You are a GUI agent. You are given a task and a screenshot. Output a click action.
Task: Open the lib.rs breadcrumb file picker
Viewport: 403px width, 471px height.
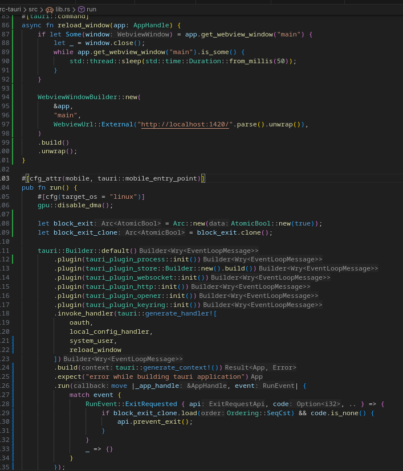(x=62, y=10)
